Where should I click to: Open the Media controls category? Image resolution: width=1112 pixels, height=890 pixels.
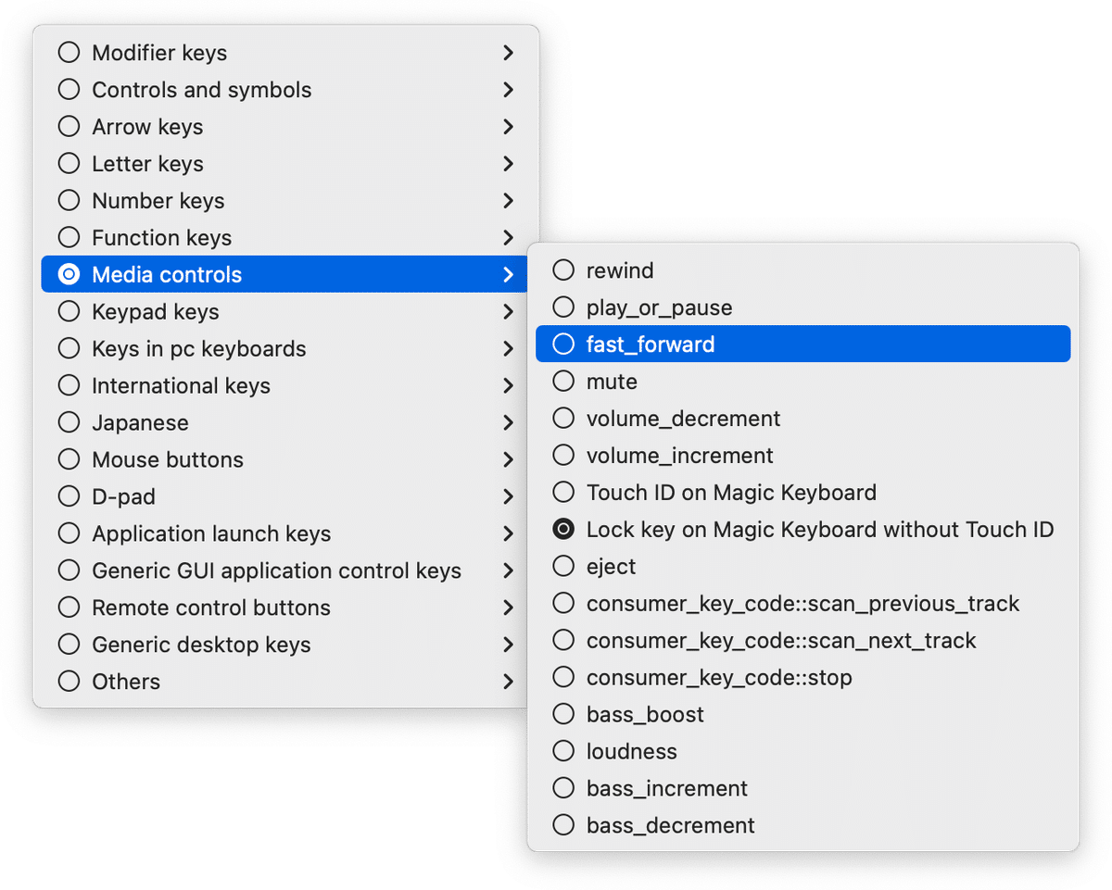click(508, 275)
